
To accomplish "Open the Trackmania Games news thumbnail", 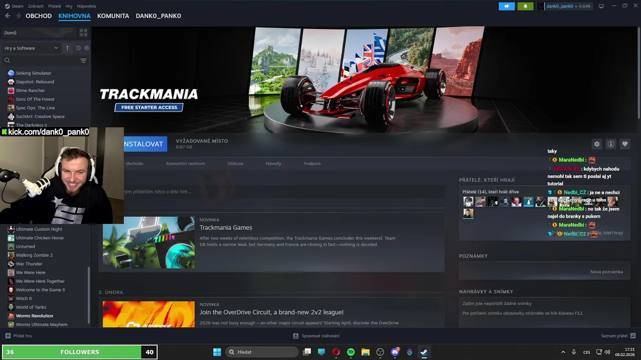I will (x=149, y=242).
